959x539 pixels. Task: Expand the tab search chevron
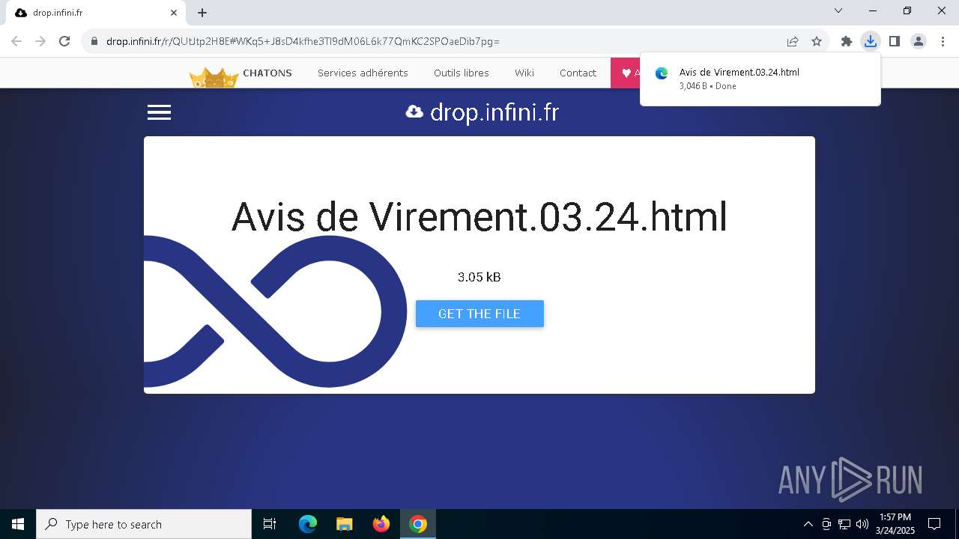point(838,10)
